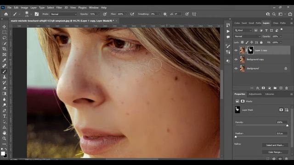Image resolution: width=294 pixels, height=165 pixels.
Task: Click the Feather slider handle
Action: [236, 137]
